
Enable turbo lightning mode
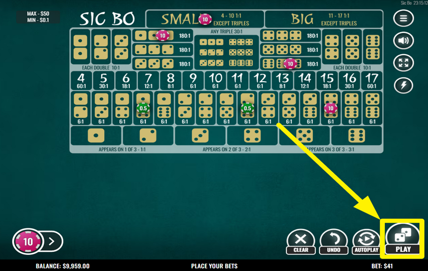403,85
